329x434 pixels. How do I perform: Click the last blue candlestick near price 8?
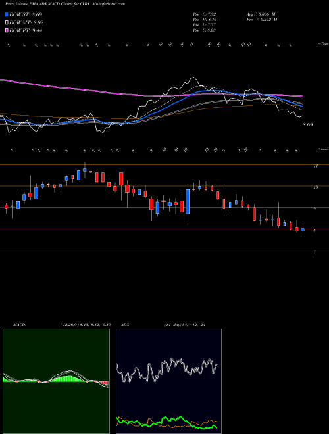coord(303,229)
